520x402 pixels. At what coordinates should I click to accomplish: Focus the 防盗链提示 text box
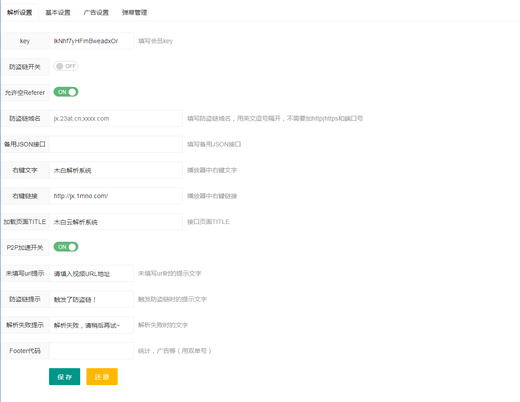[x=91, y=299]
